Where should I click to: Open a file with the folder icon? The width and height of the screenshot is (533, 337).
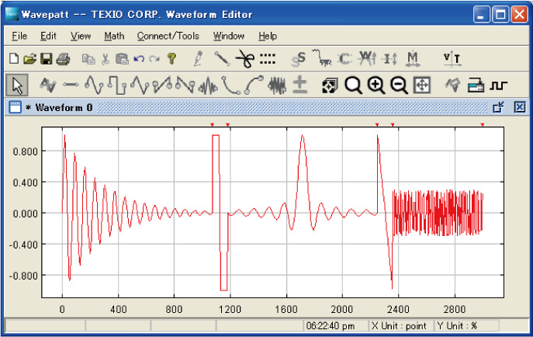click(30, 59)
